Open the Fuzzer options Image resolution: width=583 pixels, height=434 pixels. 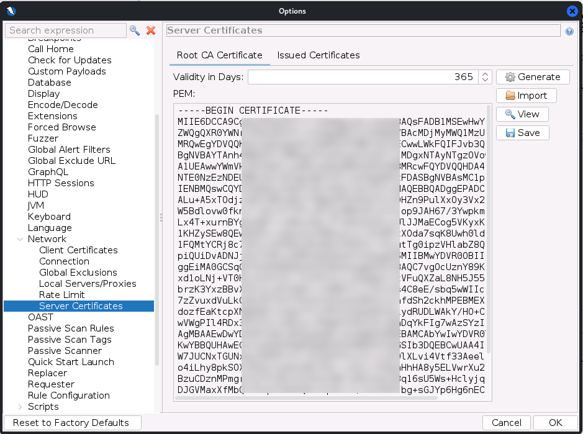(43, 138)
